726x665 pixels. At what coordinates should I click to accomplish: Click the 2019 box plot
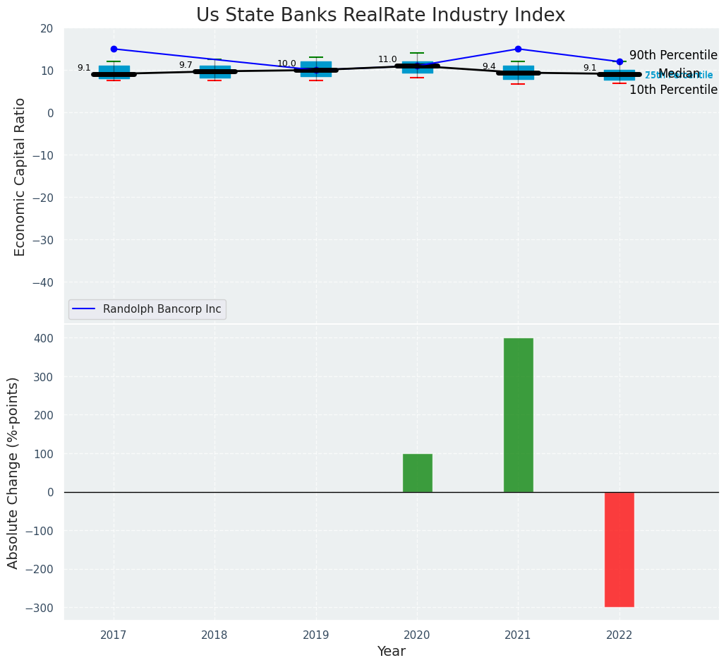click(x=315, y=69)
